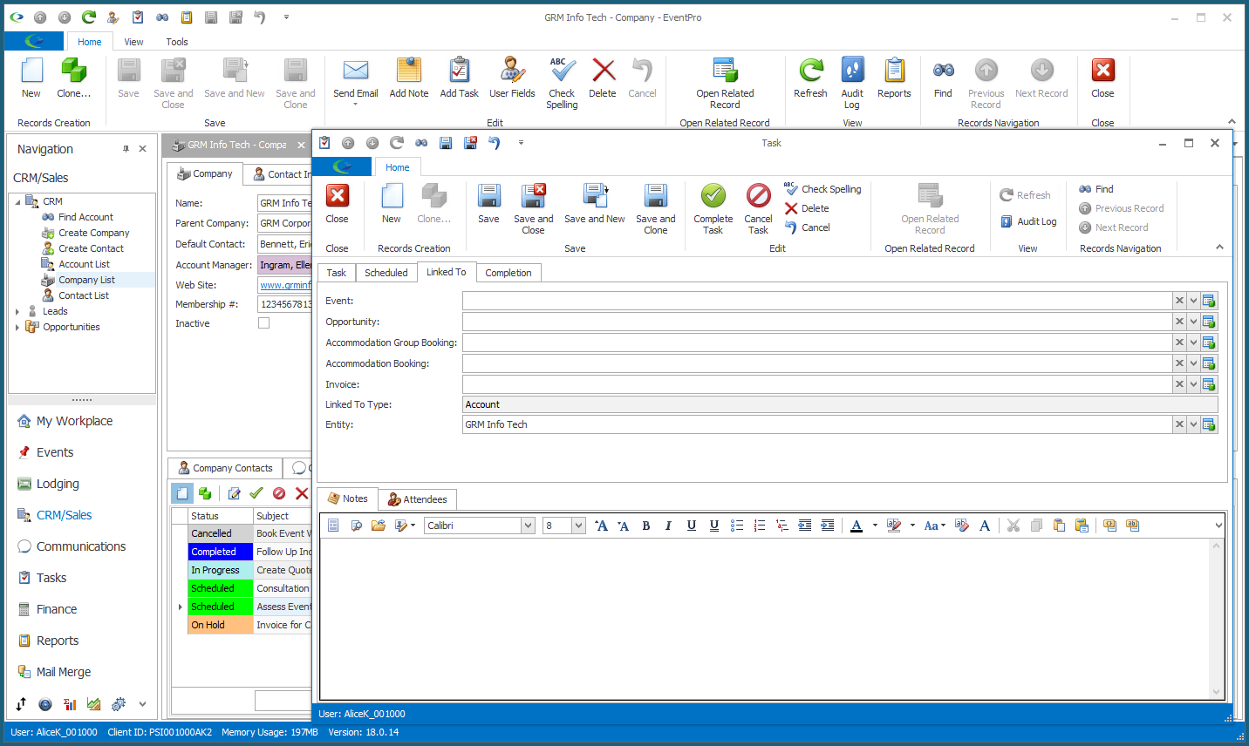Expand the Opportunities tree node
This screenshot has height=746, width=1249.
tap(17, 327)
